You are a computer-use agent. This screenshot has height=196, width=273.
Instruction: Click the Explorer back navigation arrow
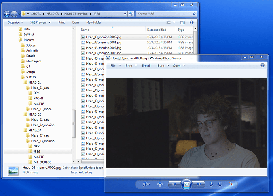click(x=7, y=14)
